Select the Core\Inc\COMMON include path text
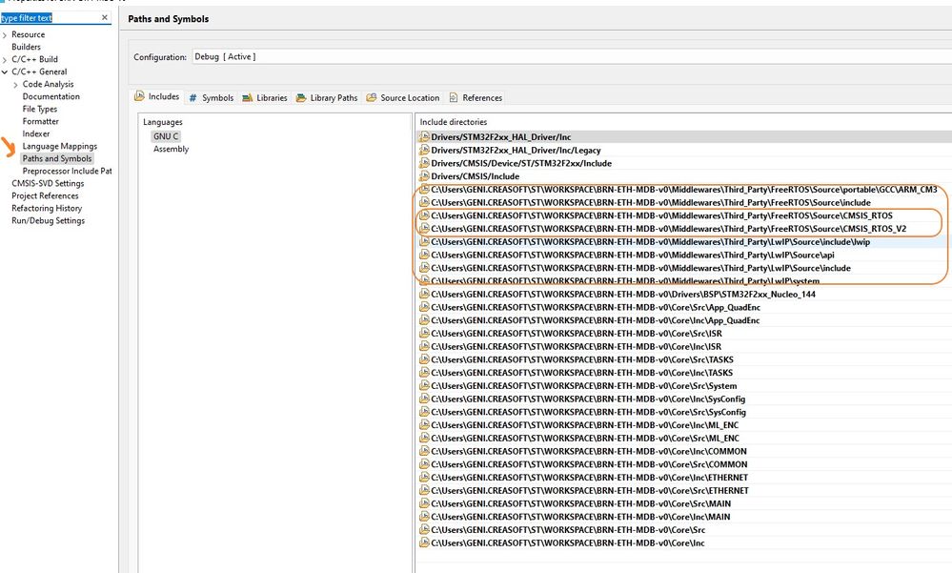 coord(589,452)
